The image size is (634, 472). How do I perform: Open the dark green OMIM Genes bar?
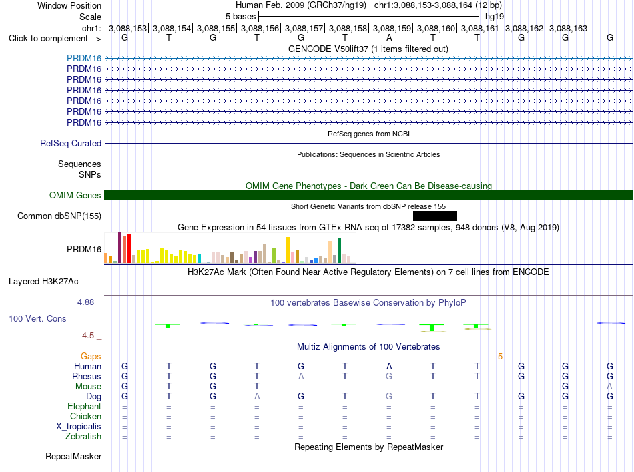tap(368, 196)
